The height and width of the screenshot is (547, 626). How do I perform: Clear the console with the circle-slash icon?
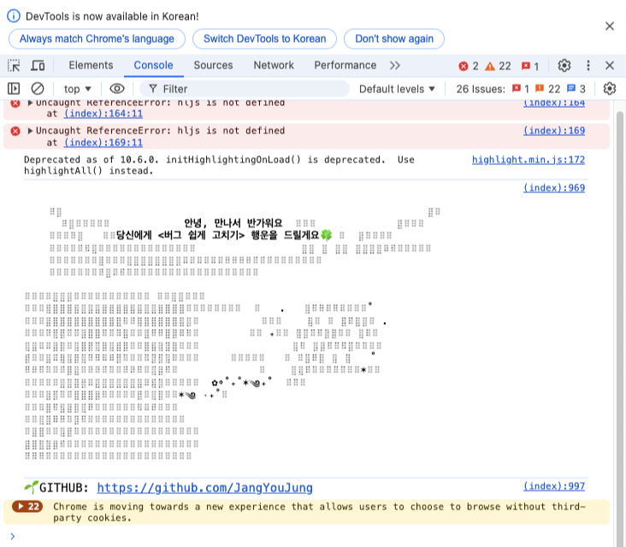(x=38, y=89)
